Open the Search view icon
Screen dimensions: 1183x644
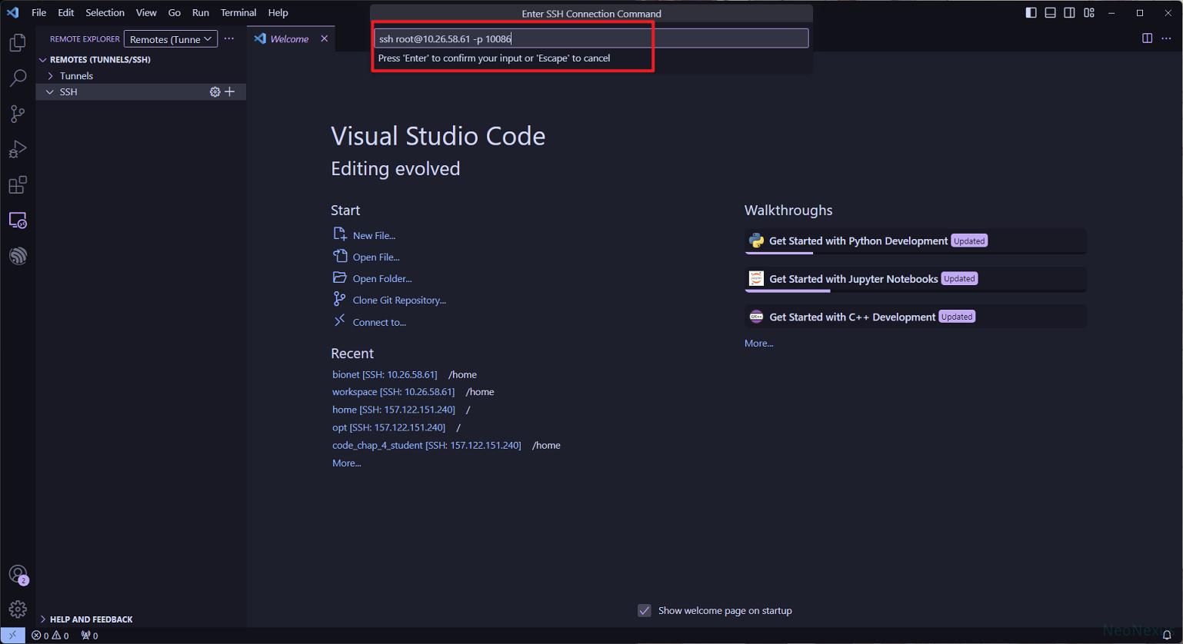18,78
